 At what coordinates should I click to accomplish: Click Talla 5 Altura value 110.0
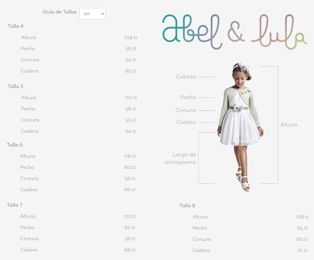pyautogui.click(x=131, y=98)
